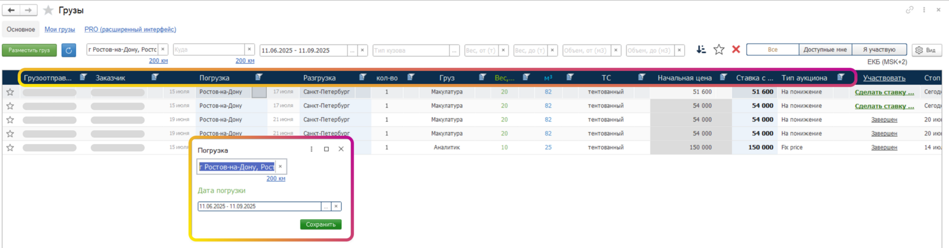Screen dimensions: 949x248
Task: Focus the Куда destination input
Action: coord(209,50)
